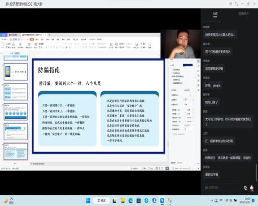Click the add slide plus below thumbnails
This screenshot has height=206, width=258.
coord(15,164)
